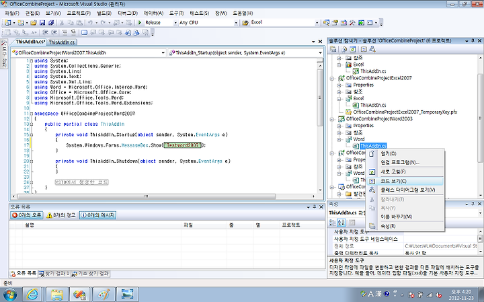This screenshot has height=302, width=484.
Task: Open the Any CPU platform dropdown
Action: (236, 23)
